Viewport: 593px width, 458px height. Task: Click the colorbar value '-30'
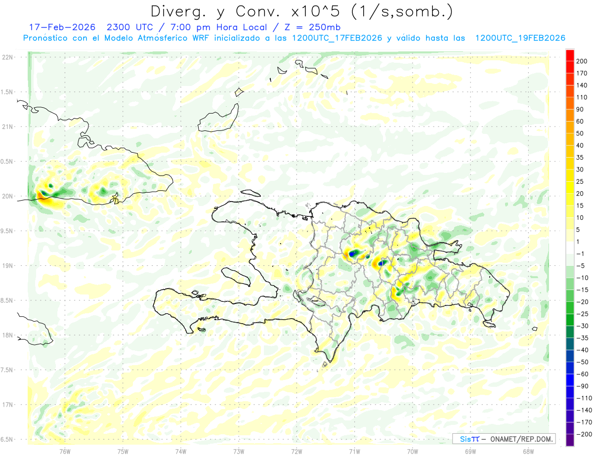point(584,326)
